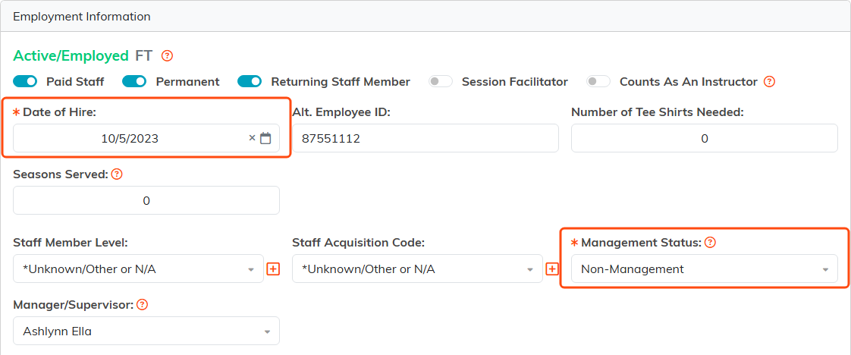The height and width of the screenshot is (355, 851).
Task: Open the Staff Acquisition Code dropdown
Action: [x=417, y=269]
